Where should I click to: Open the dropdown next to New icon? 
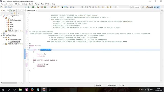[4, 7]
